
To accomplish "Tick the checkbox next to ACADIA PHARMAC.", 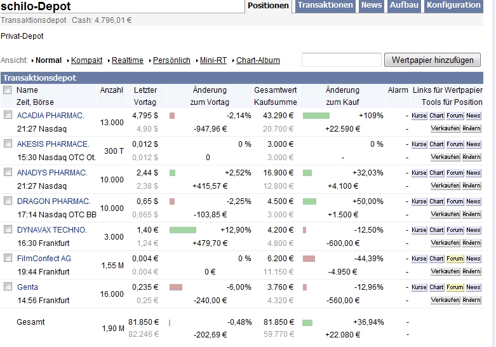I will [x=8, y=115].
